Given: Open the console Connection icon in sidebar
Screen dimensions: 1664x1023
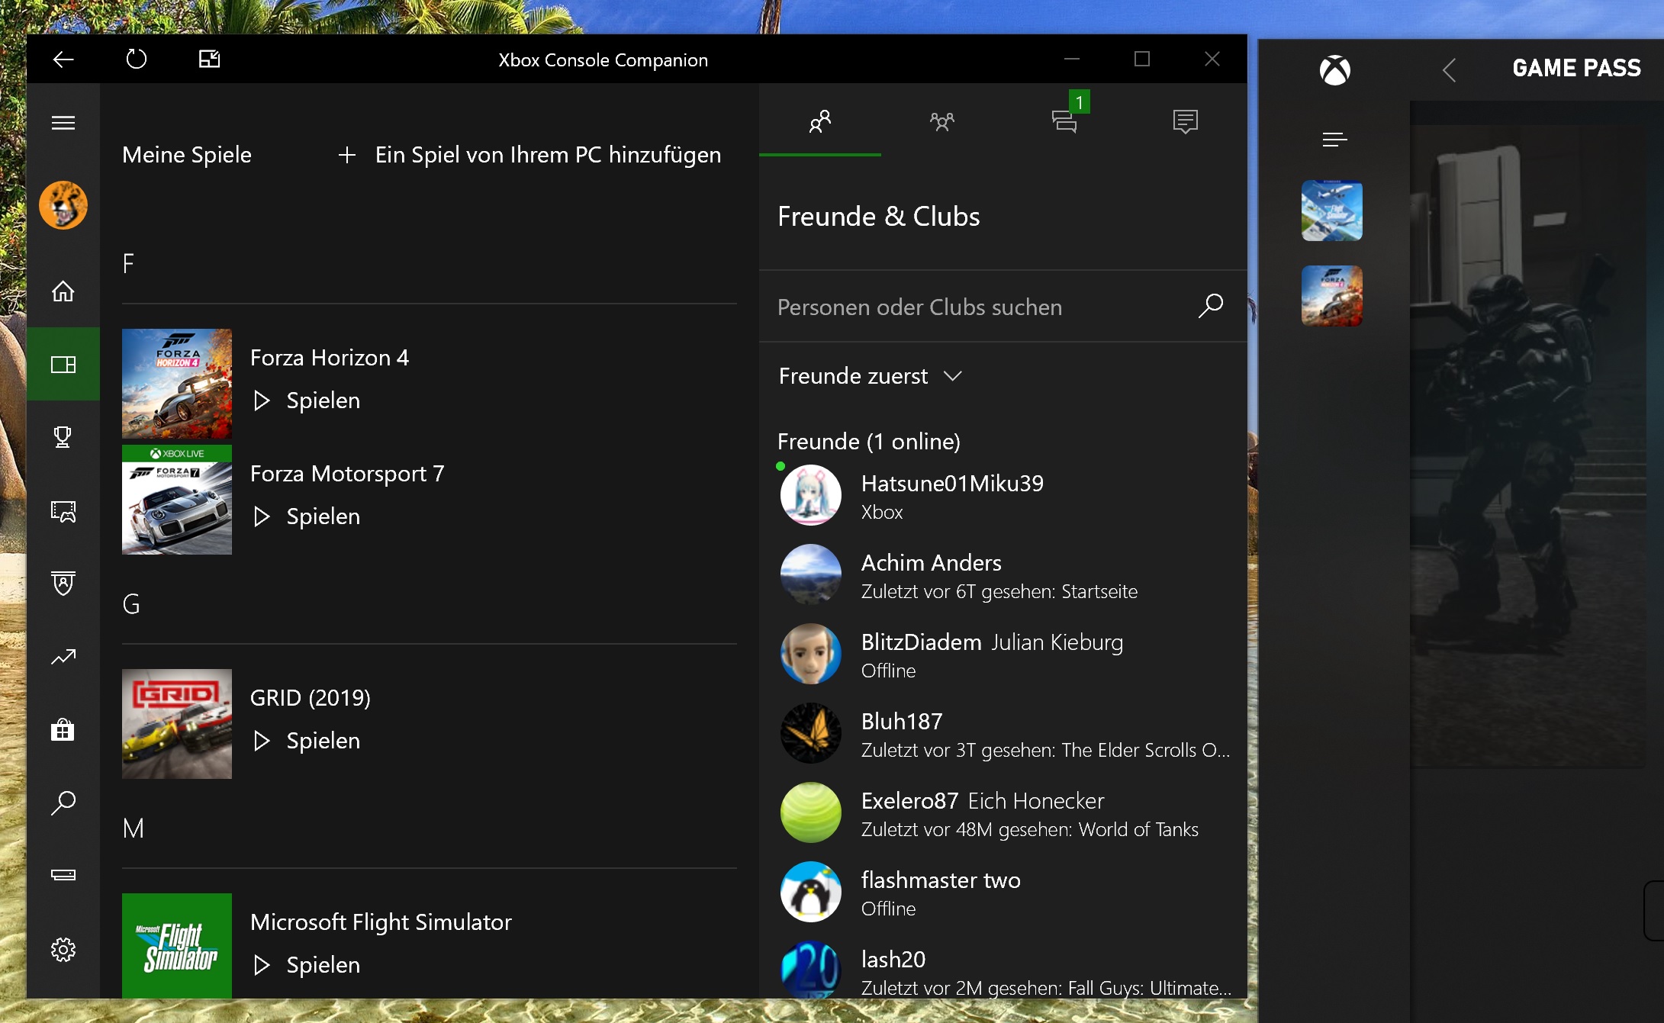Looking at the screenshot, I should pyautogui.click(x=63, y=875).
